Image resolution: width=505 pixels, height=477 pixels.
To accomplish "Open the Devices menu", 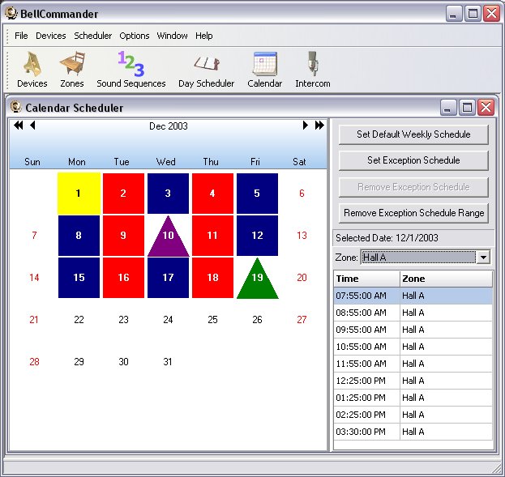I will (51, 36).
